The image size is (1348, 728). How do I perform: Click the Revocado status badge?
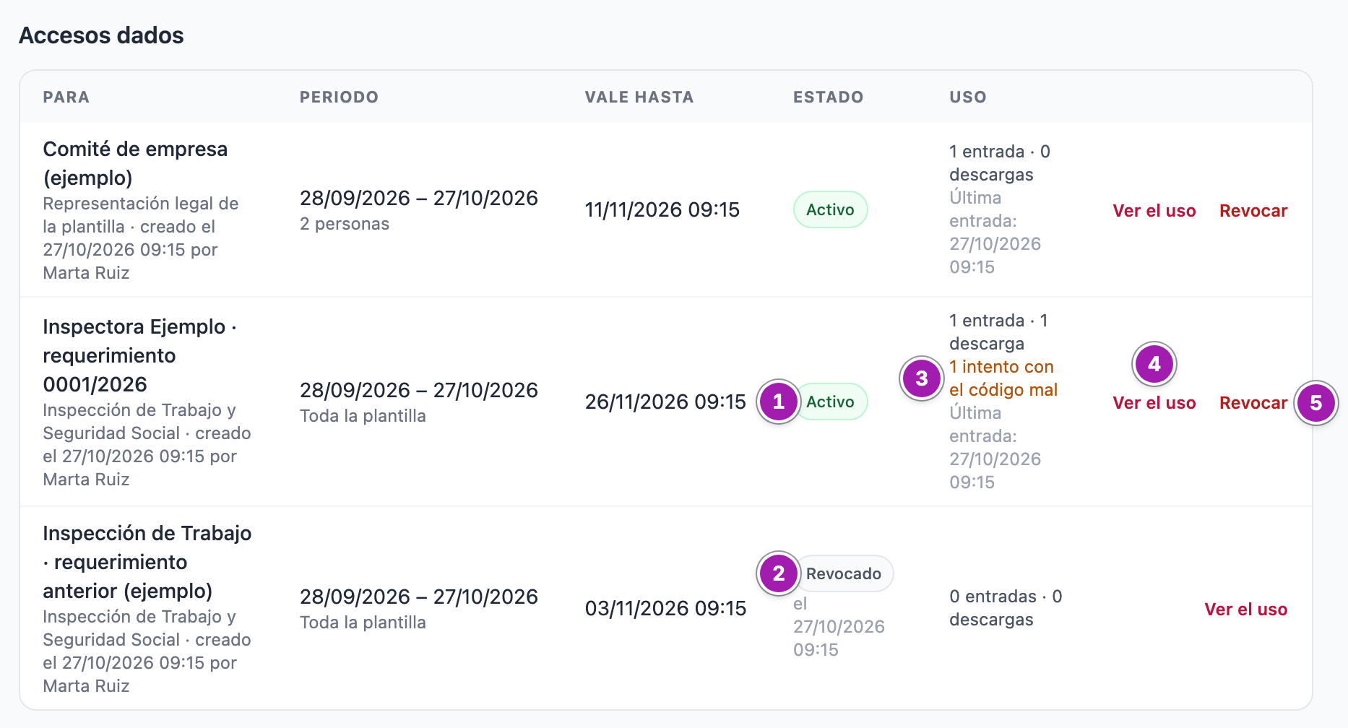[x=843, y=573]
